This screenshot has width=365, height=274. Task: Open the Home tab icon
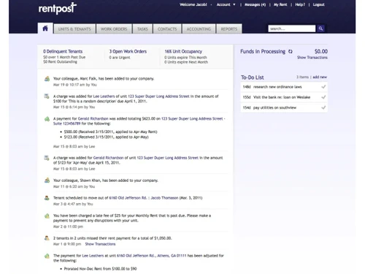click(45, 28)
